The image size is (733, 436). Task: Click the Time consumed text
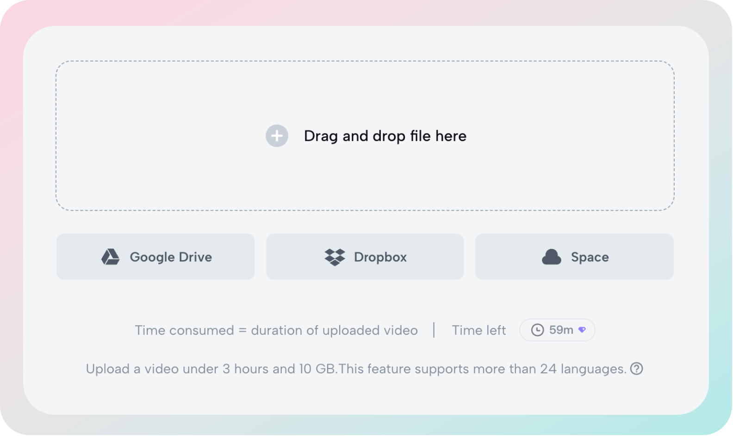pos(276,330)
